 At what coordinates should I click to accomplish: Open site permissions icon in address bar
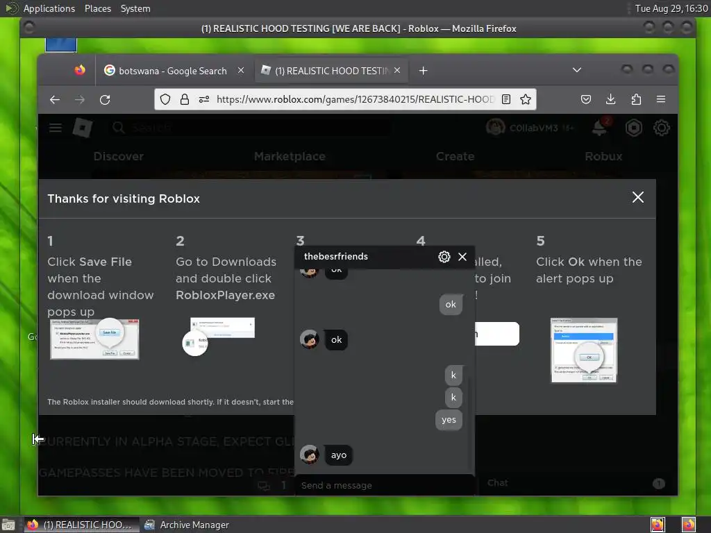[204, 99]
